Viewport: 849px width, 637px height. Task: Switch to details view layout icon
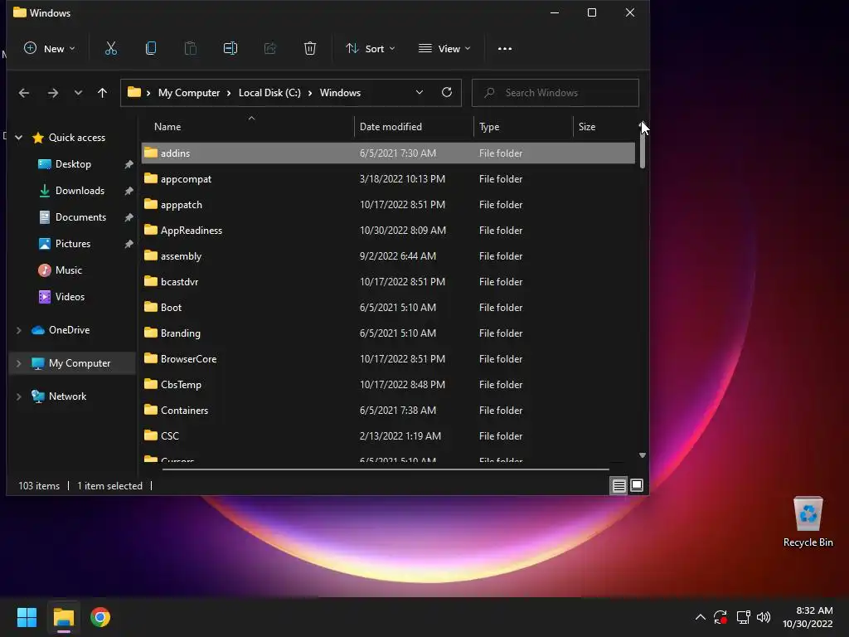click(x=619, y=486)
